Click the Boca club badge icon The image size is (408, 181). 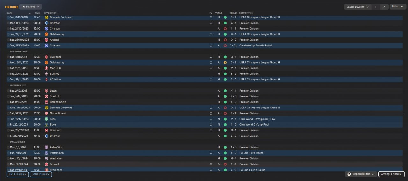pos(47,125)
